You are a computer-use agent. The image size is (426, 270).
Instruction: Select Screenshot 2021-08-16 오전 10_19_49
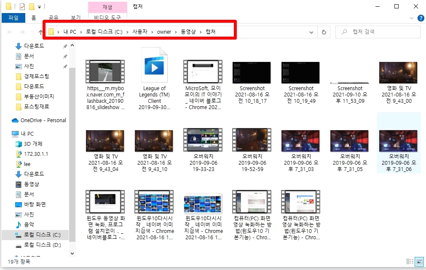[301, 82]
